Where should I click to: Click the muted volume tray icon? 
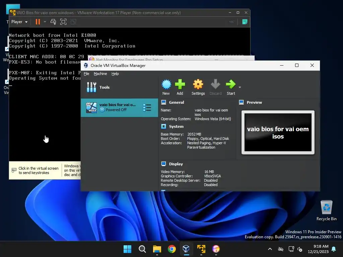300,249
